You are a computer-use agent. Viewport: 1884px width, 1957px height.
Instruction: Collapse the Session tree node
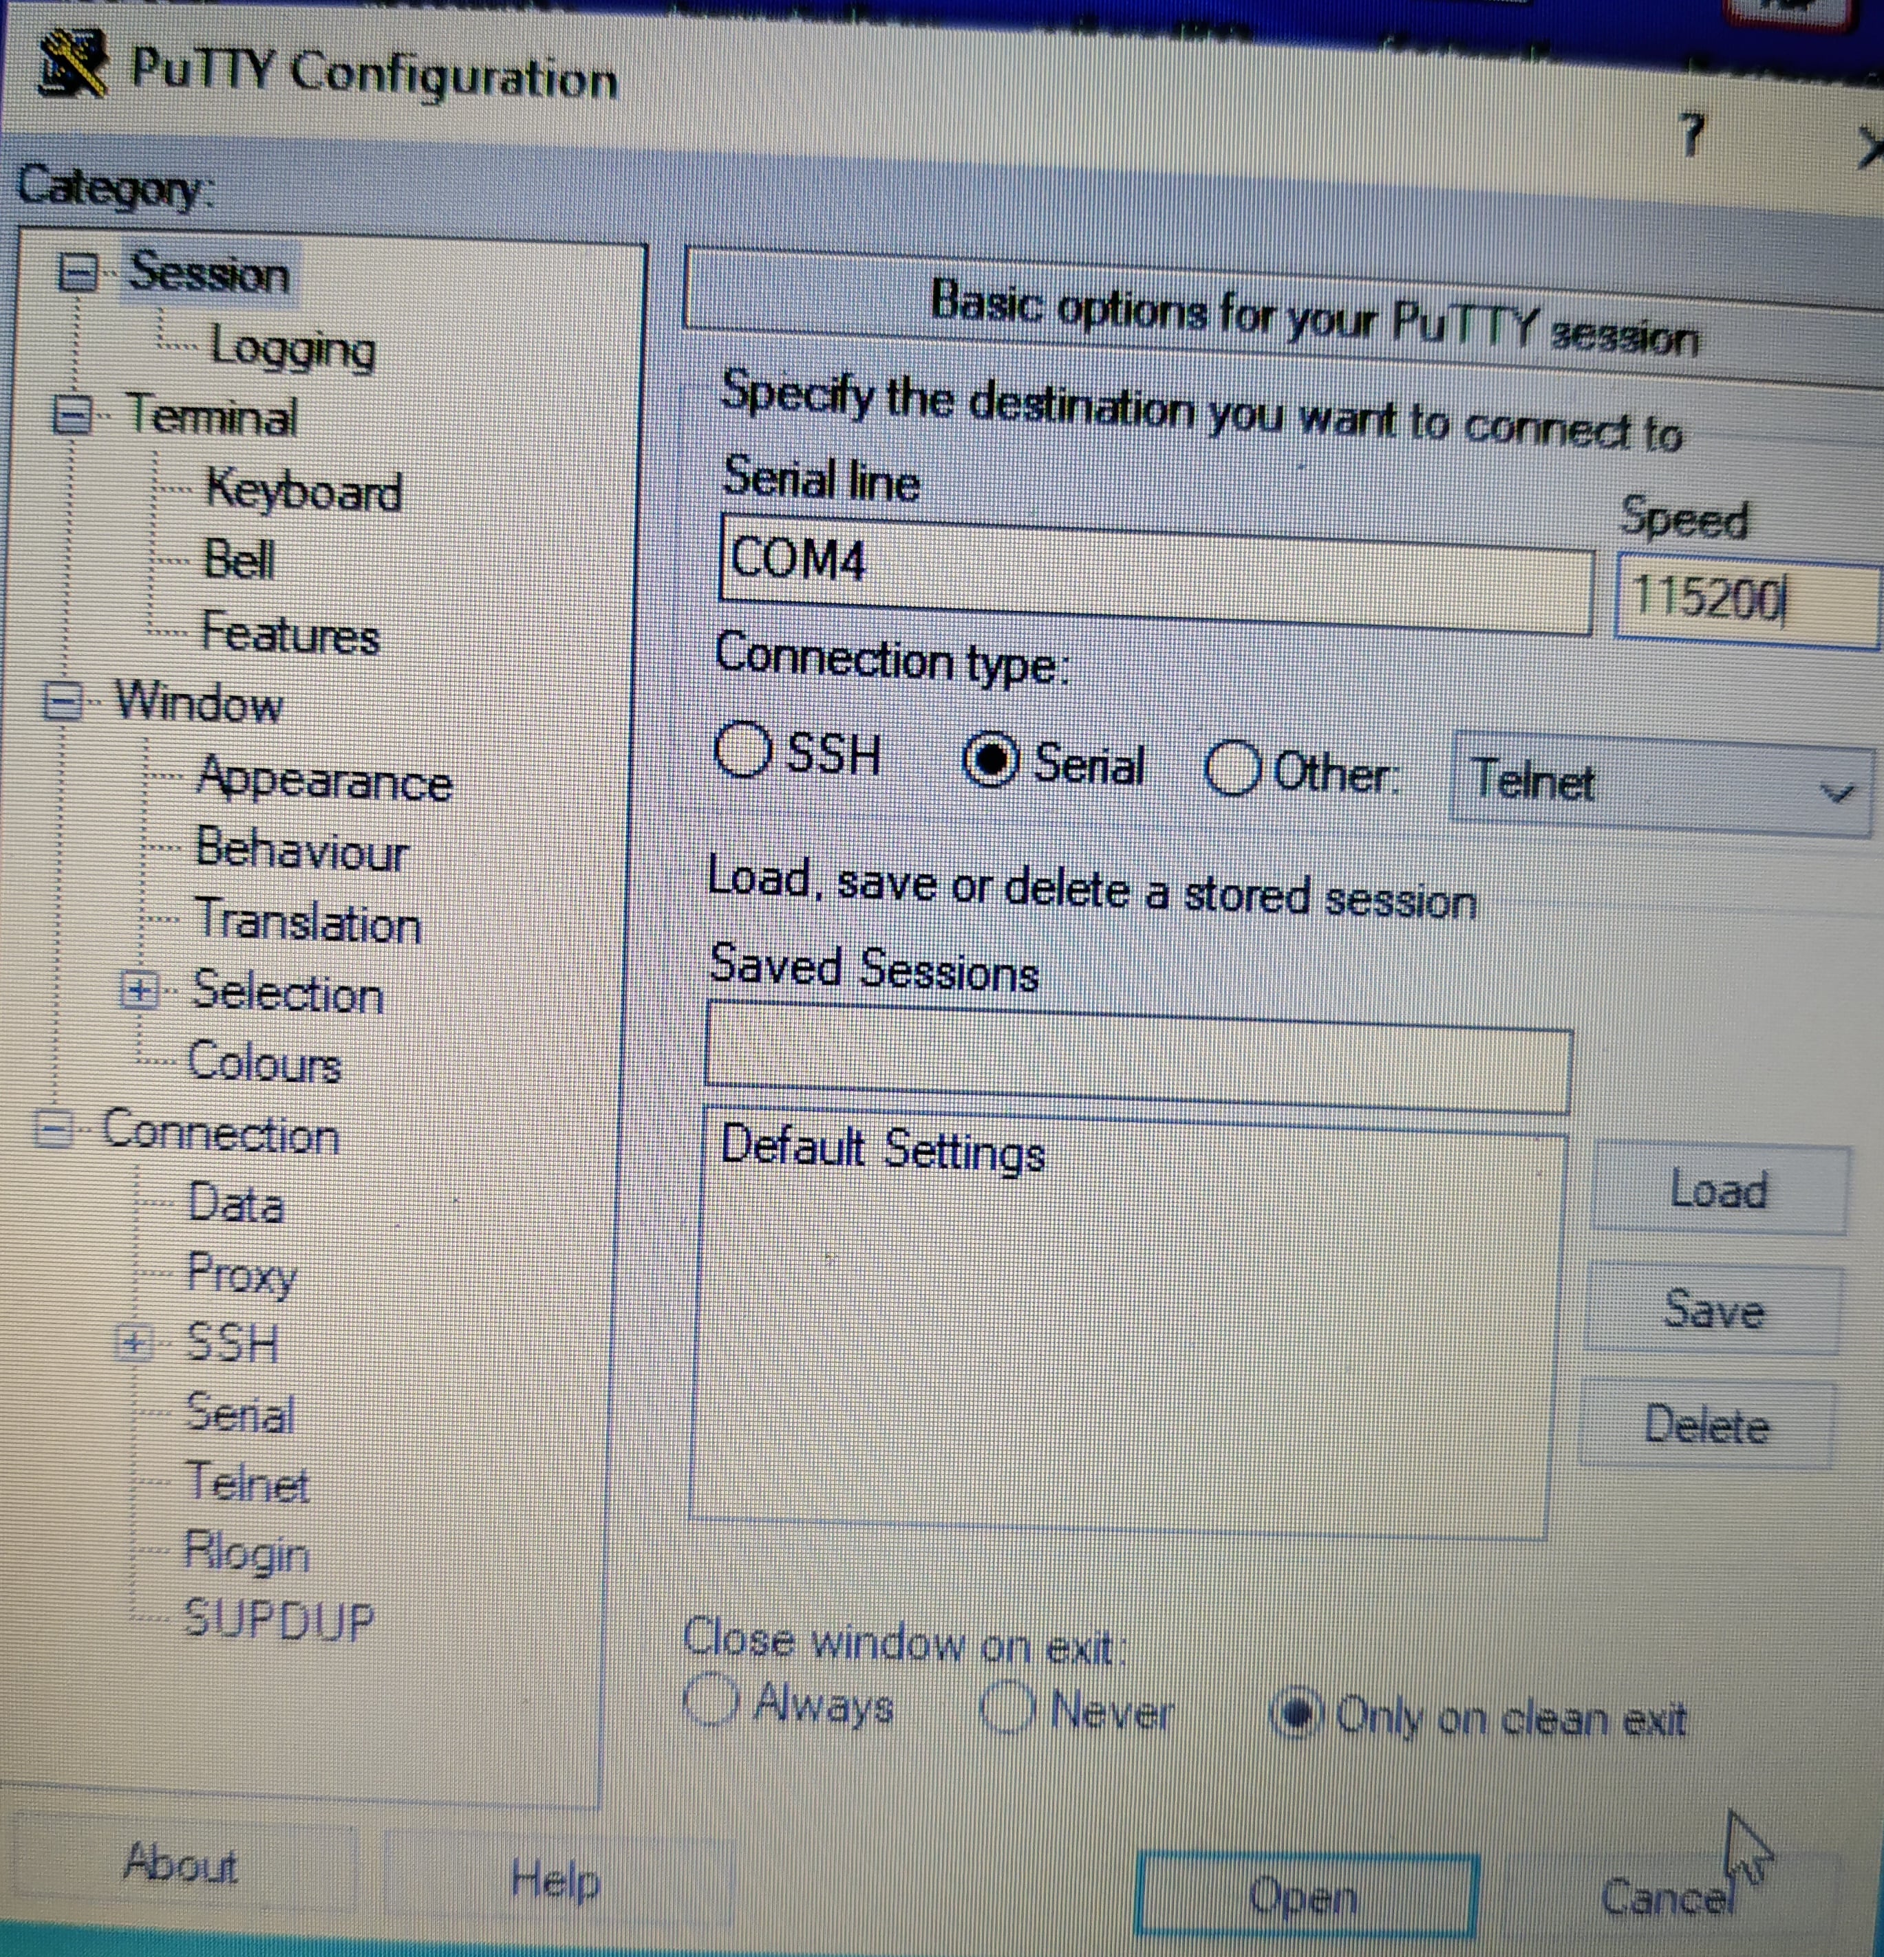[78, 272]
